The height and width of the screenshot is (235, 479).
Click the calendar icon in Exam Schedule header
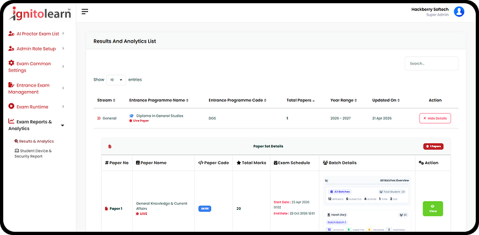coord(276,163)
